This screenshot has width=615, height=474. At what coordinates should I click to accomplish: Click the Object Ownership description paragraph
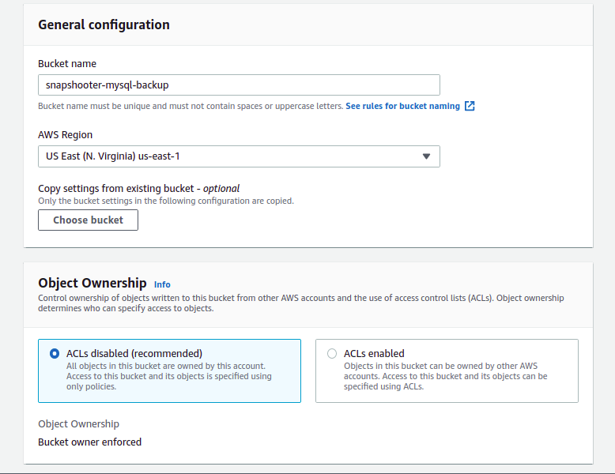[x=300, y=303]
